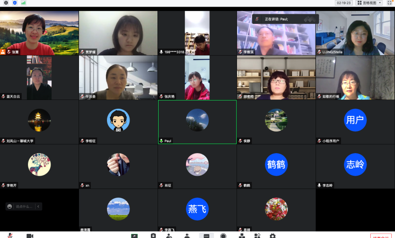Select the 燕飞 participant avatar tile
Image resolution: width=395 pixels, height=238 pixels.
click(x=197, y=209)
